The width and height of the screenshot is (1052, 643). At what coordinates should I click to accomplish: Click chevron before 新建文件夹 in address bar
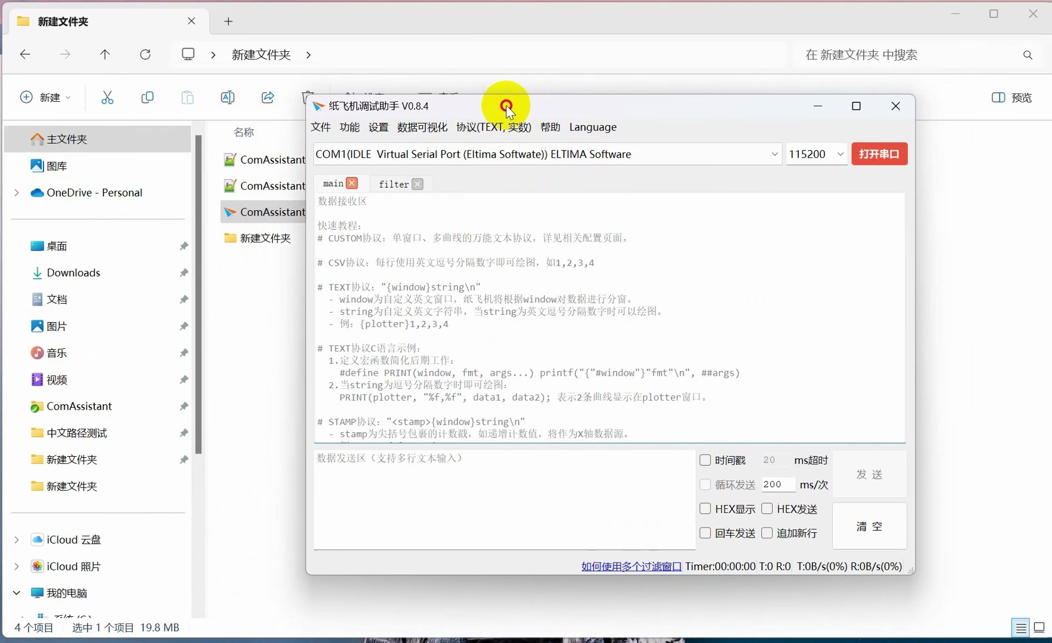point(213,55)
